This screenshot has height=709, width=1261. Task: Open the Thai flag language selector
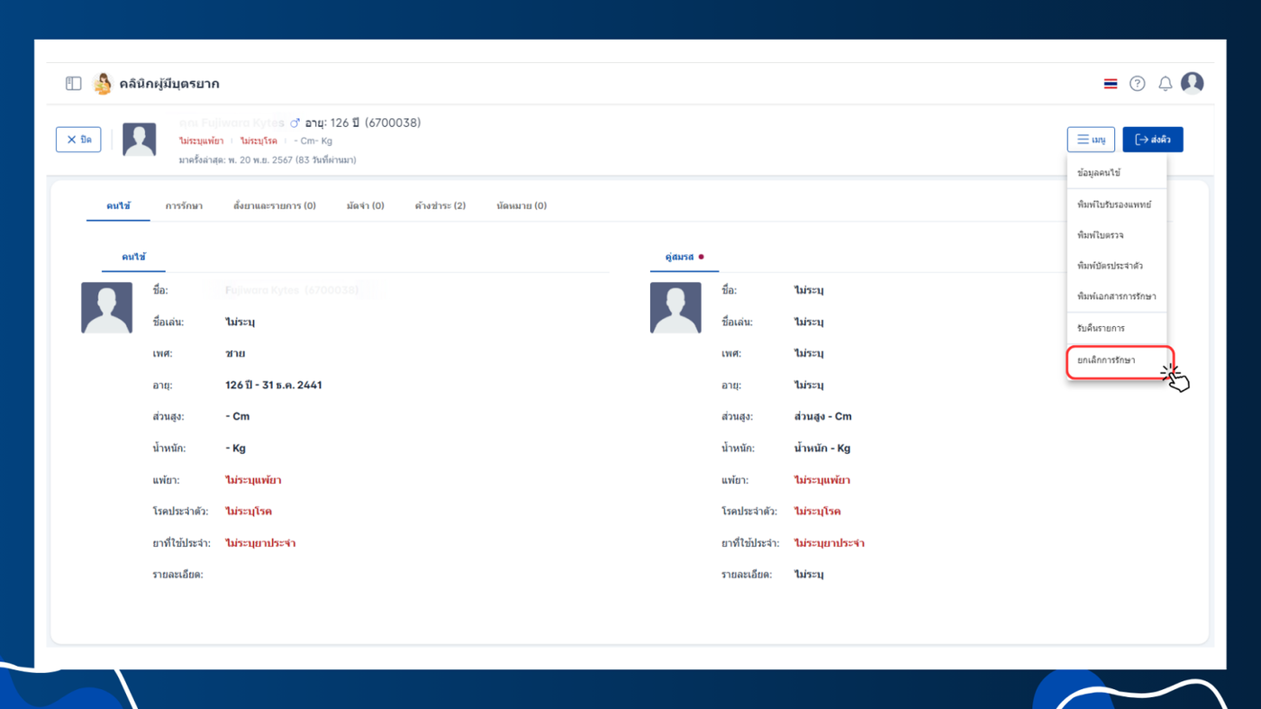pyautogui.click(x=1111, y=84)
